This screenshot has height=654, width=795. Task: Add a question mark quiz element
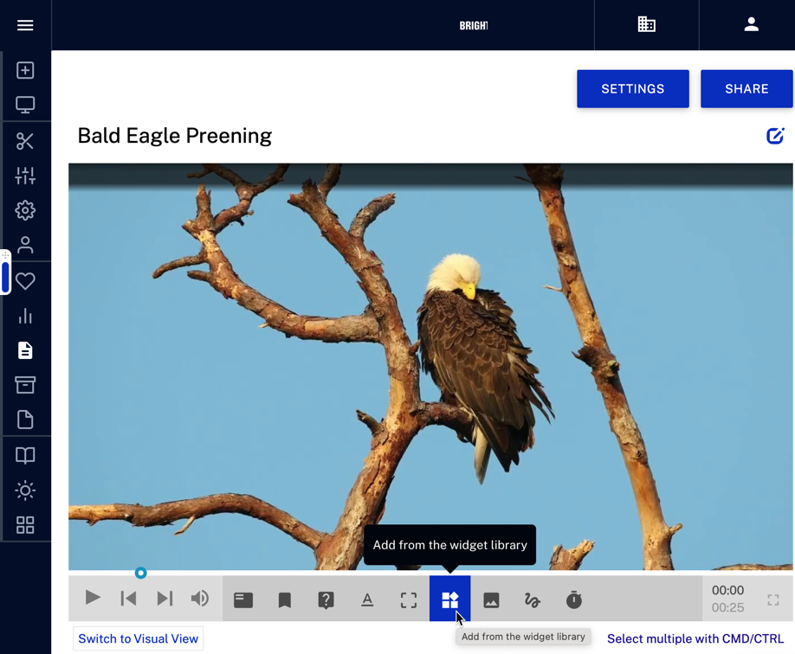pos(326,599)
